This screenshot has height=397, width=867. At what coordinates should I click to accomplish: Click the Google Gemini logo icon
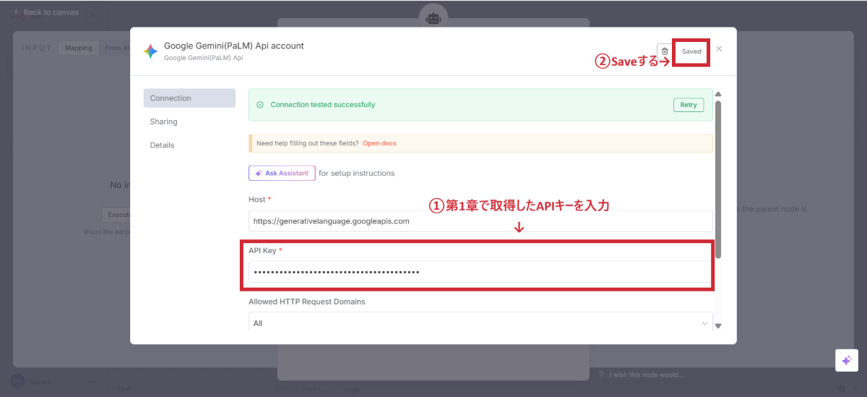151,51
